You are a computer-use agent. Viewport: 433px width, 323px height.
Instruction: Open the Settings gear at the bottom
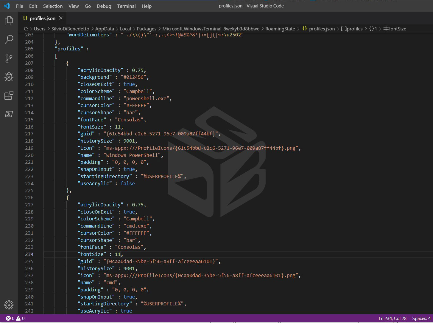(x=9, y=305)
